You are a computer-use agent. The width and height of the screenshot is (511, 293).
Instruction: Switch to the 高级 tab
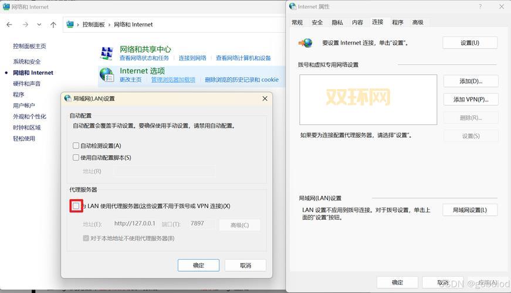[x=418, y=22]
